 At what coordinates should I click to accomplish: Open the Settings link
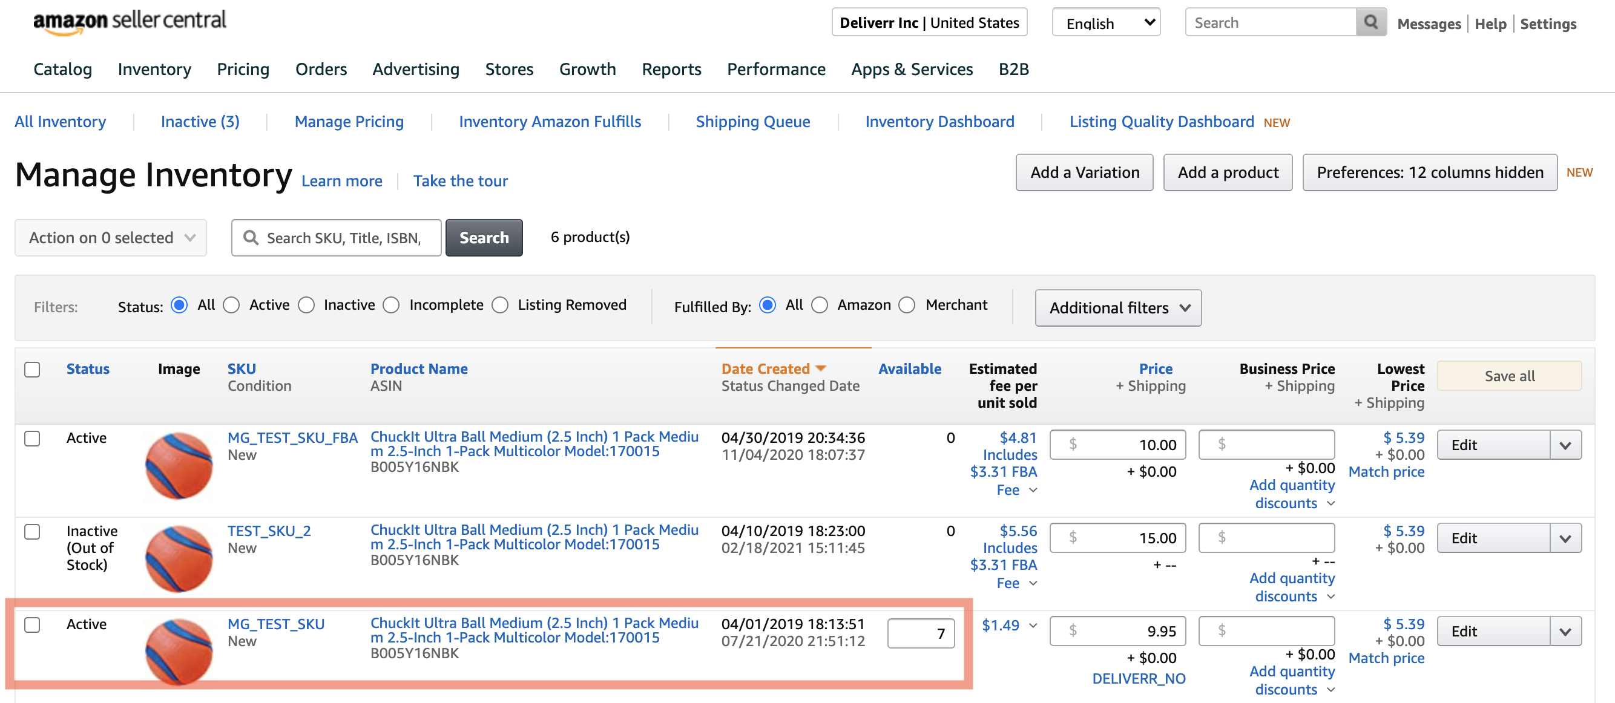tap(1548, 24)
